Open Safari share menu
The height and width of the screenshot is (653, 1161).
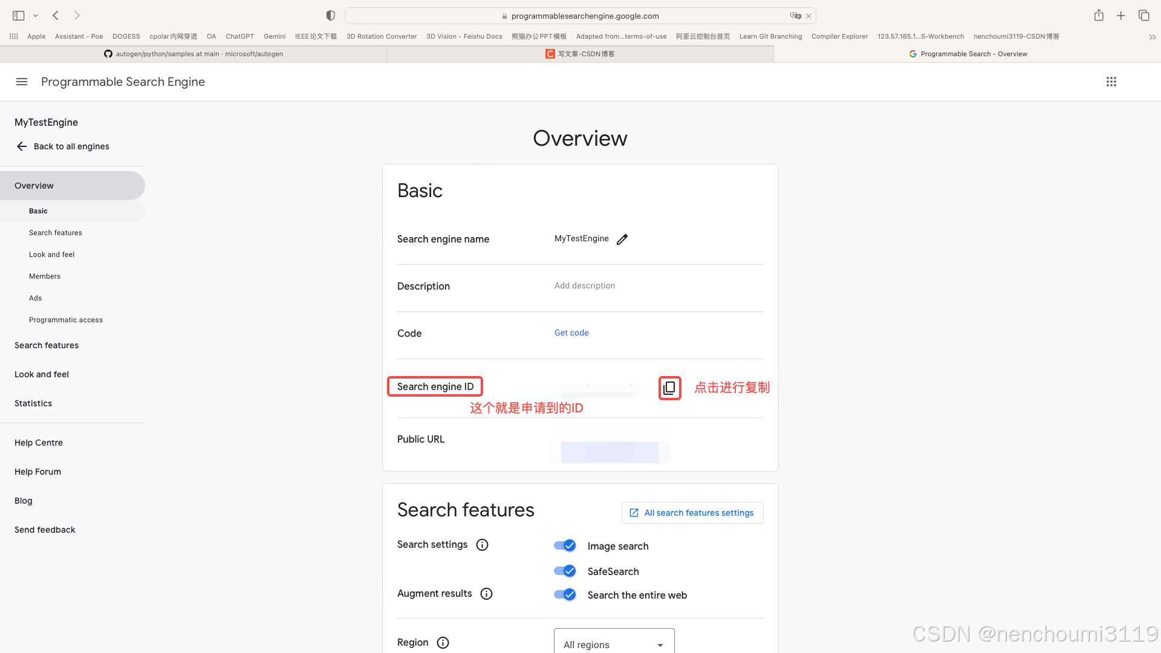click(1099, 16)
